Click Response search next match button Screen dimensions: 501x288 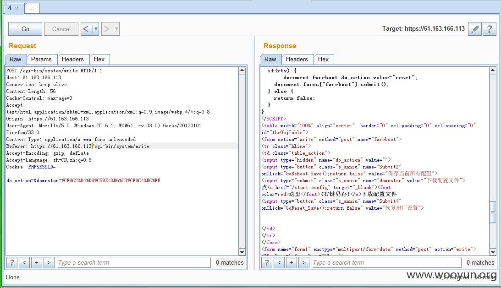(x=304, y=262)
